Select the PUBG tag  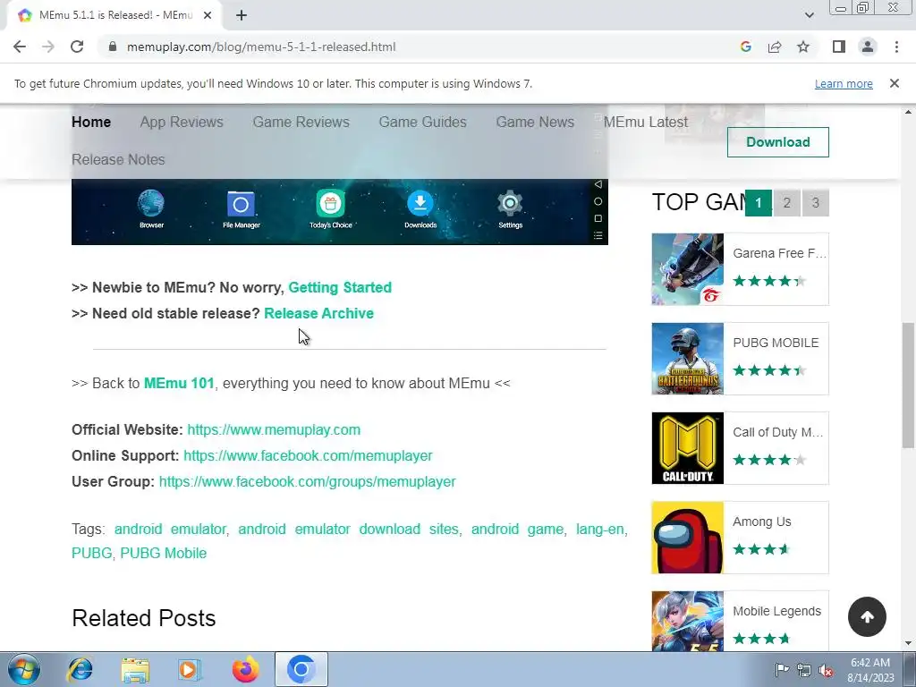coord(92,553)
